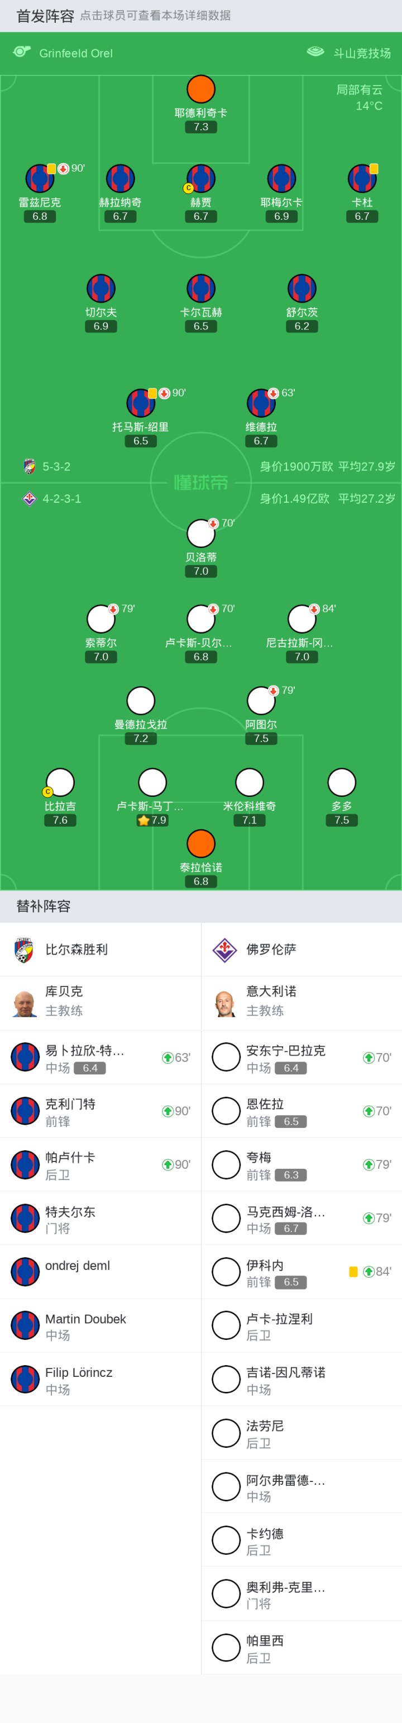The image size is (402, 1723).
Task: Open substitute Martin Doubek's entry
Action: tap(100, 1326)
